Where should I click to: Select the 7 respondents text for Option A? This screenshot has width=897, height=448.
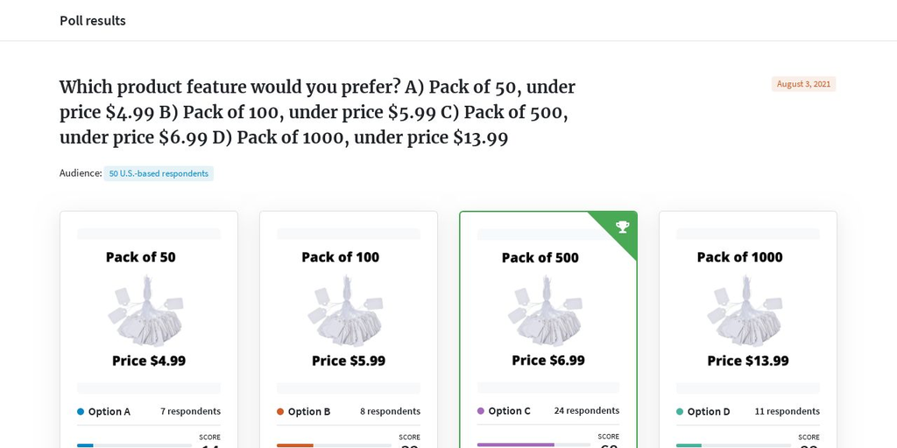[190, 411]
